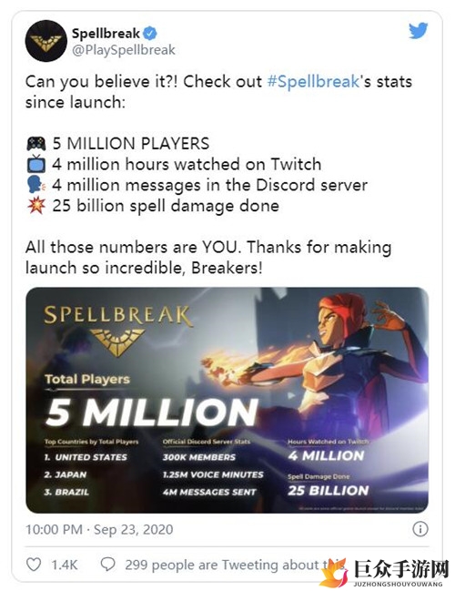Screen dimensions: 455x591
Task: Open the 1.4K likes count
Action: click(65, 565)
